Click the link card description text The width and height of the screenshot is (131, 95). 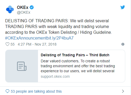pos(78,66)
